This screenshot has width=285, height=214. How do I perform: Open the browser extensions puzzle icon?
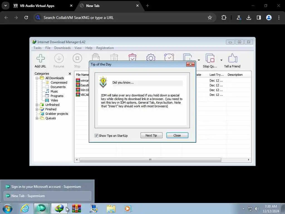(x=224, y=18)
